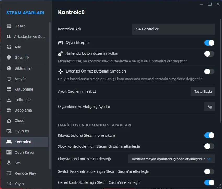This screenshot has width=222, height=189.
Task: Click the Bildirimler exclamation icon
Action: [x=9, y=68]
